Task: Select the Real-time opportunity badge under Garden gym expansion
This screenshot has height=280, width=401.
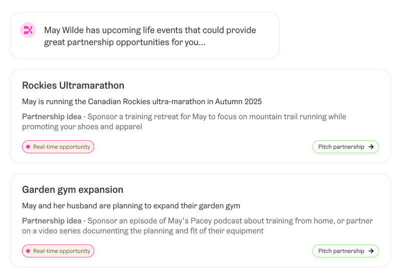Action: (58, 251)
